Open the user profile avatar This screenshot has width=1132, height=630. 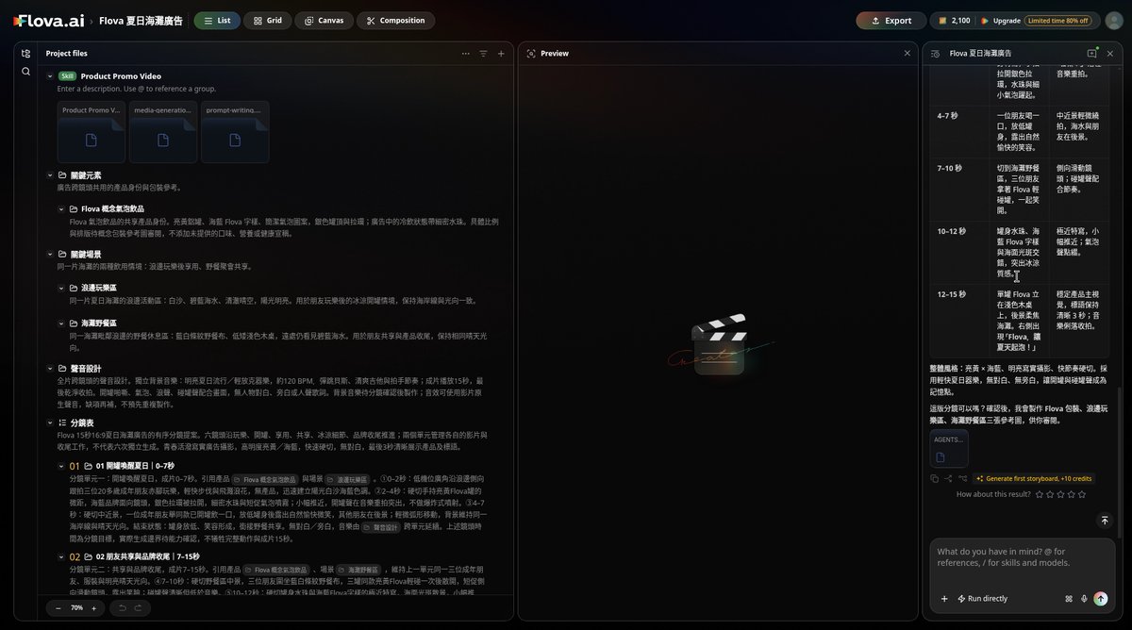pyautogui.click(x=1113, y=20)
